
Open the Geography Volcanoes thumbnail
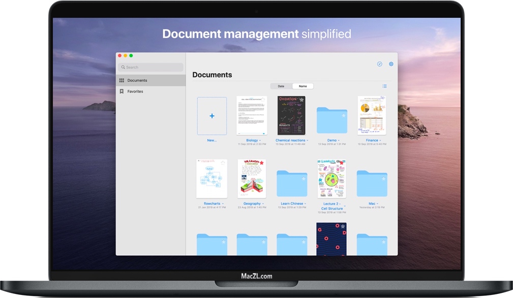[x=252, y=178]
